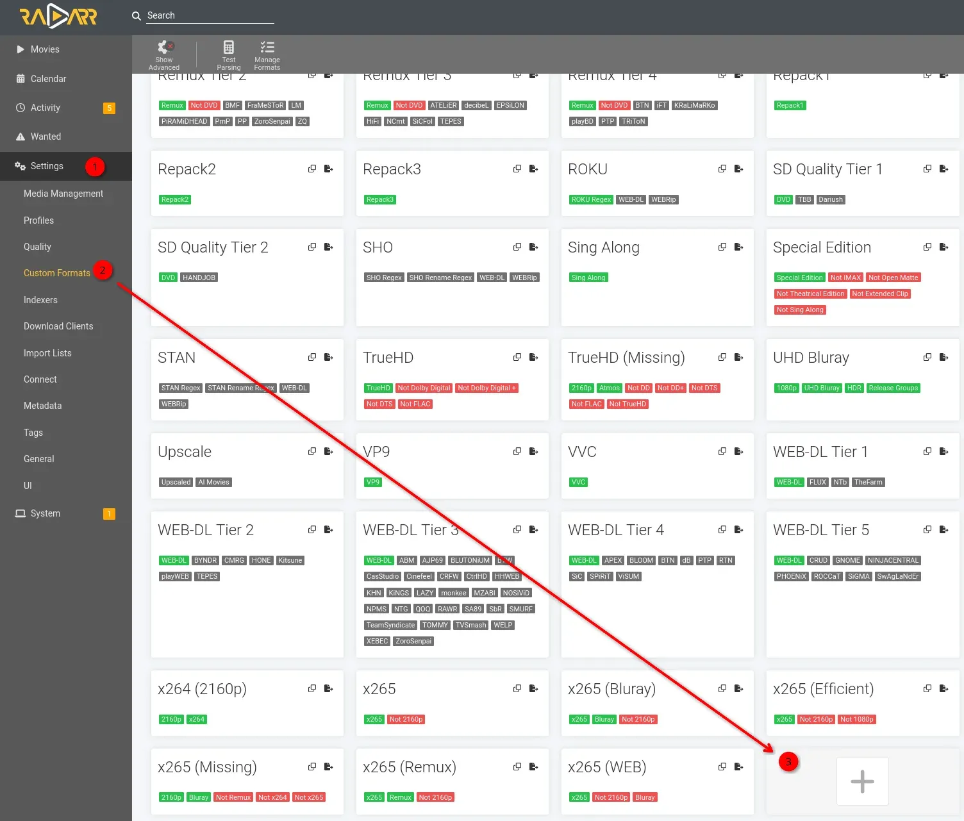The height and width of the screenshot is (821, 964).
Task: Clone the WEB-DL Tier 1 format
Action: click(927, 451)
